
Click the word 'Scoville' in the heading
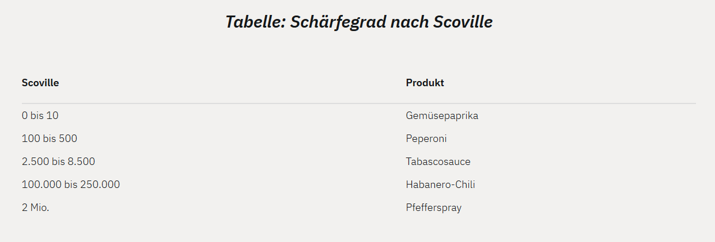(463, 22)
